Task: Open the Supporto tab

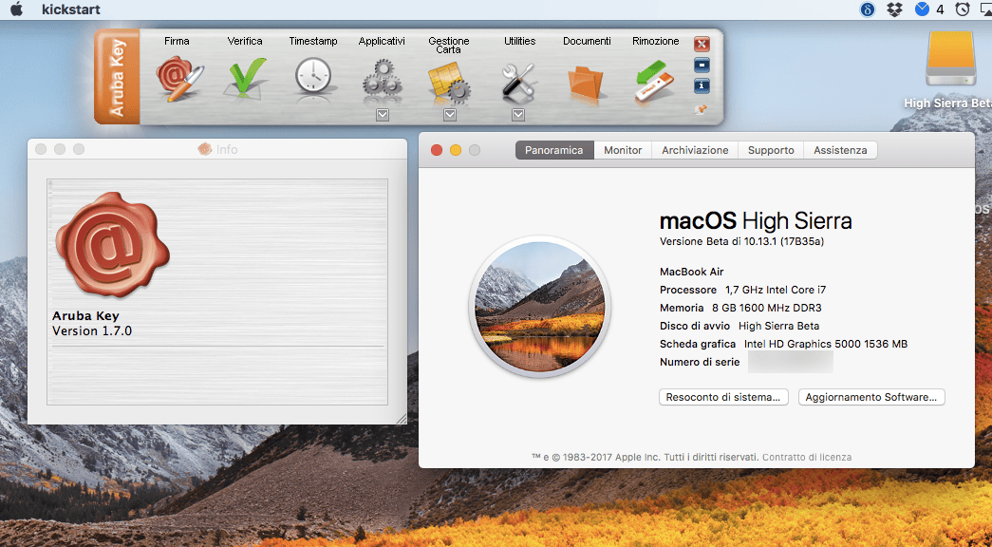Action: [x=771, y=150]
